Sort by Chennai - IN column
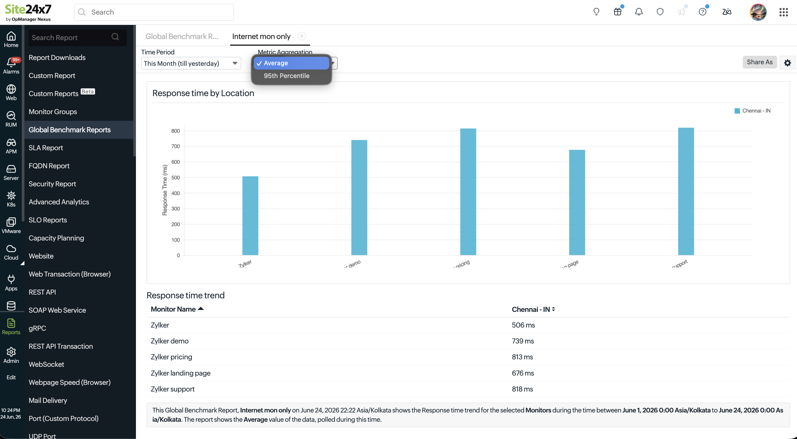 coord(533,309)
